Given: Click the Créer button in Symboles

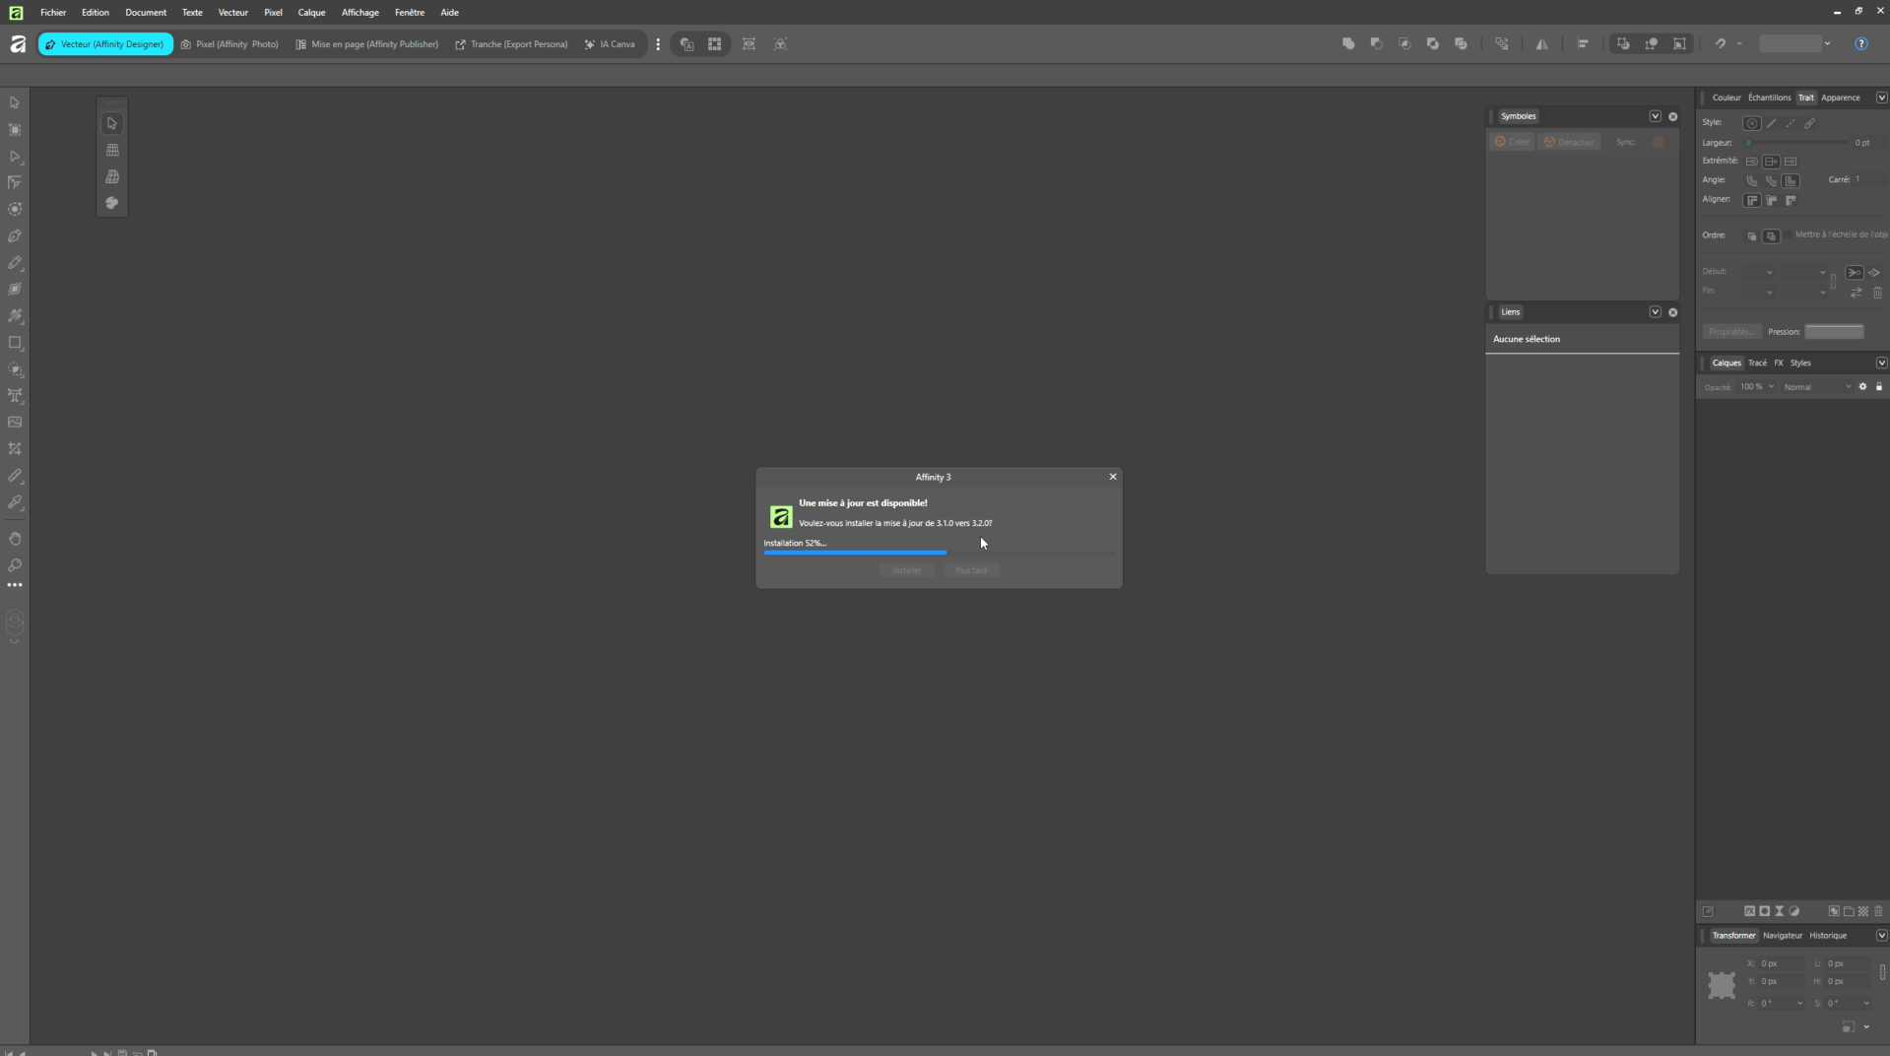Looking at the screenshot, I should (x=1513, y=142).
